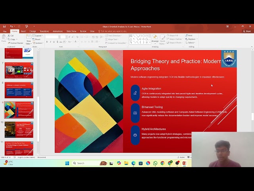
Task: Click the Share button
Action: [247, 31]
